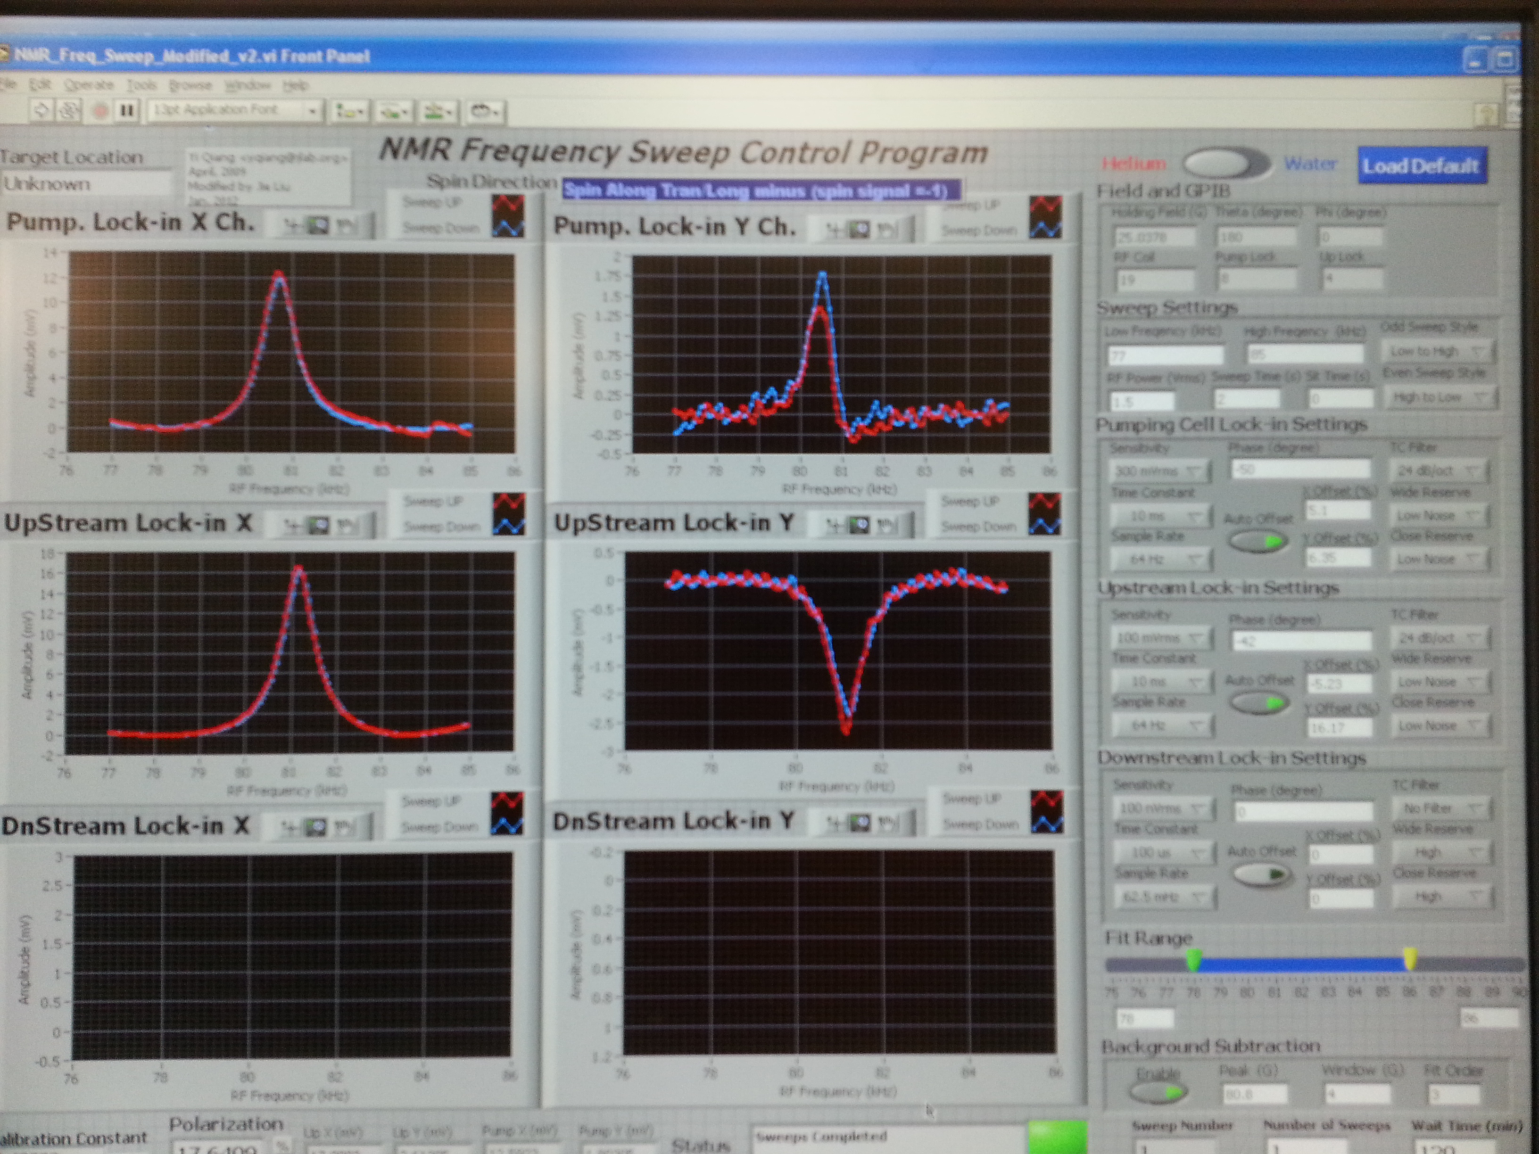Viewport: 1539px width, 1154px height.
Task: Click the Background Subtraction Peak (G) field
Action: click(1255, 1095)
